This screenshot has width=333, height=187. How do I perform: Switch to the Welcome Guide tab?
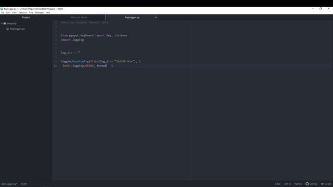coord(79,17)
